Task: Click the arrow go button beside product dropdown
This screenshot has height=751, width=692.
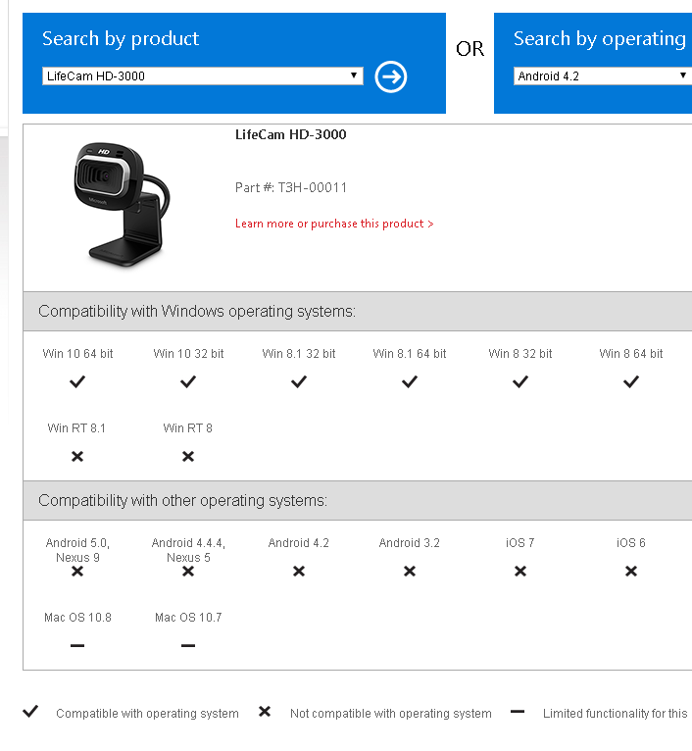Action: (390, 76)
